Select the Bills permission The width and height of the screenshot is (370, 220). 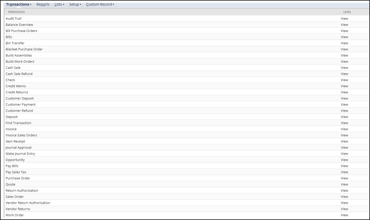187,37
